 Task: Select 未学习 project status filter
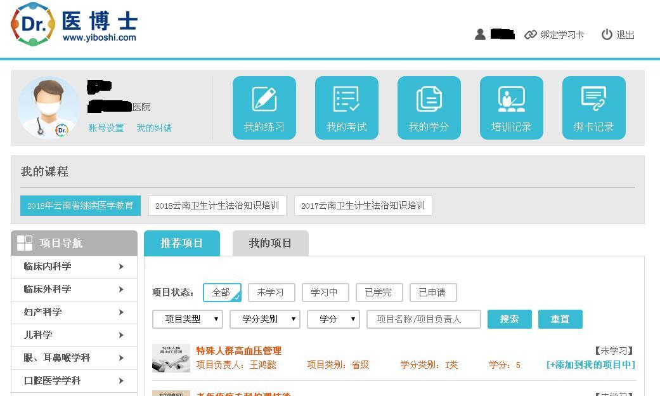pos(271,293)
